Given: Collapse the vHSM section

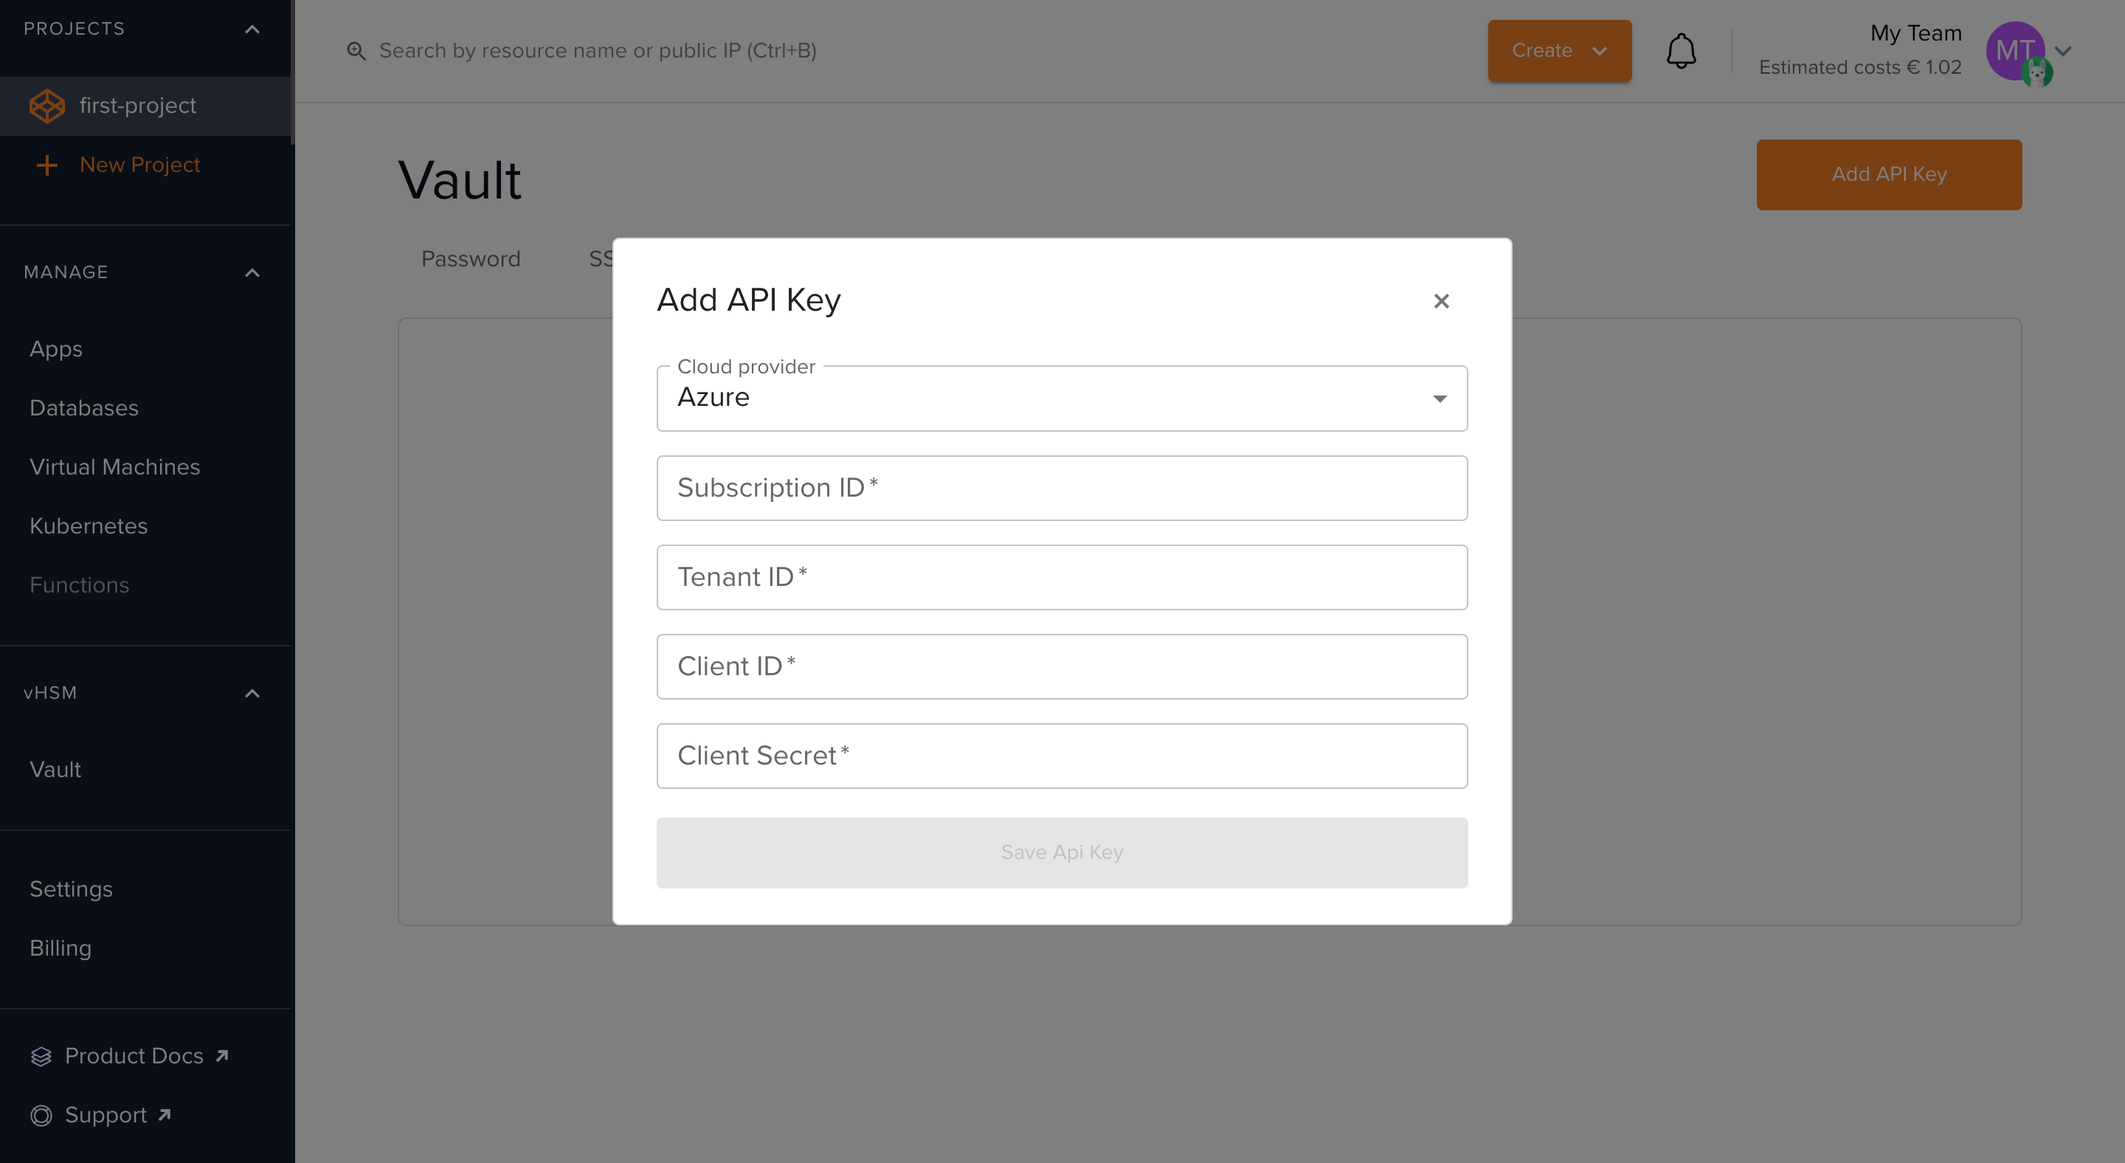Looking at the screenshot, I should point(252,694).
